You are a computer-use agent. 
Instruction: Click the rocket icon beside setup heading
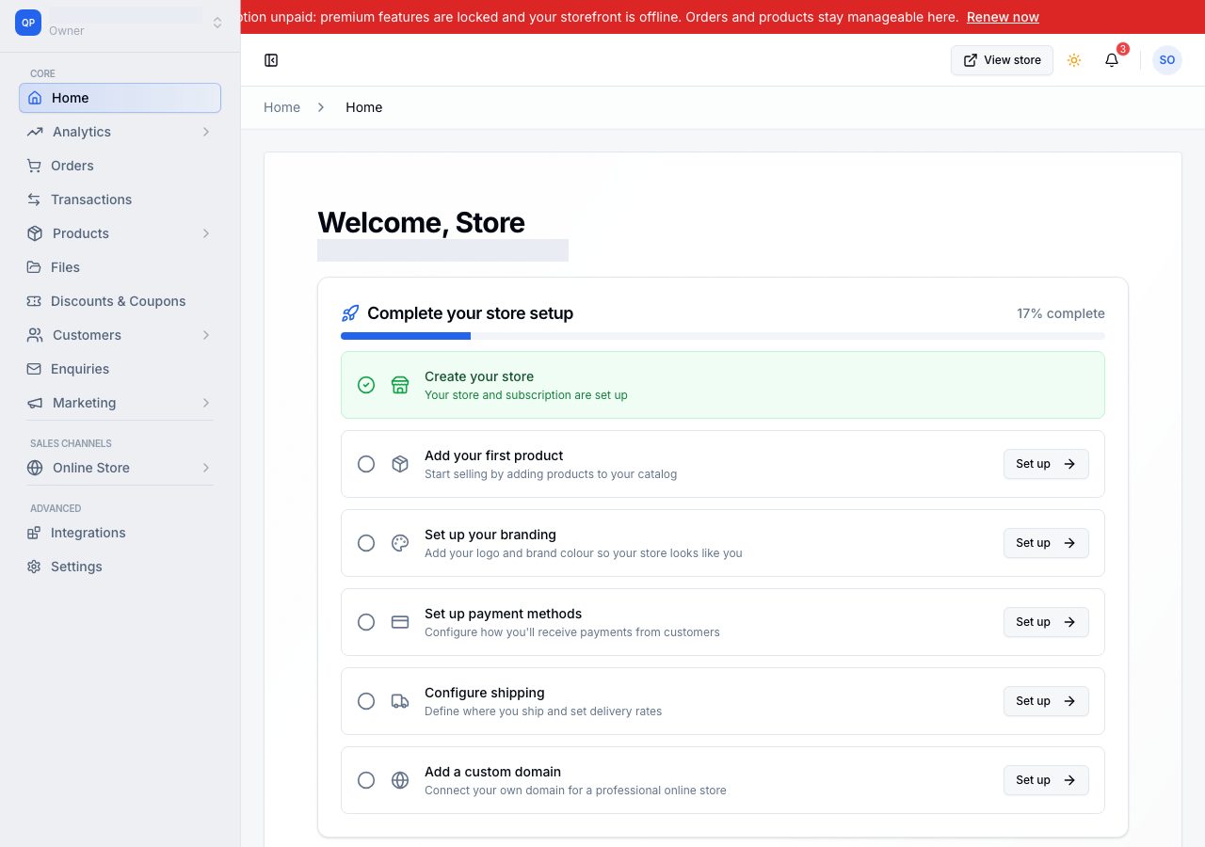350,313
